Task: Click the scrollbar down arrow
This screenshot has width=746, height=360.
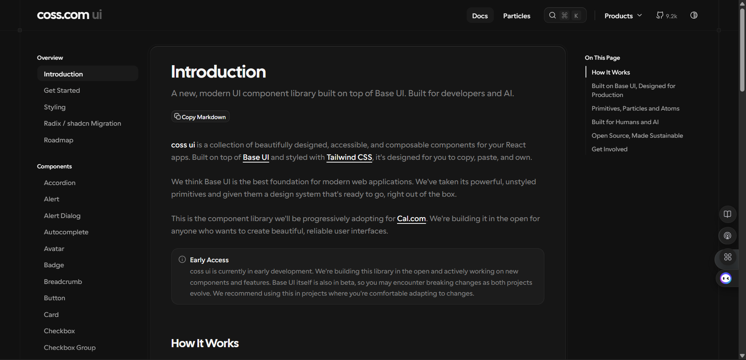Action: click(742, 355)
